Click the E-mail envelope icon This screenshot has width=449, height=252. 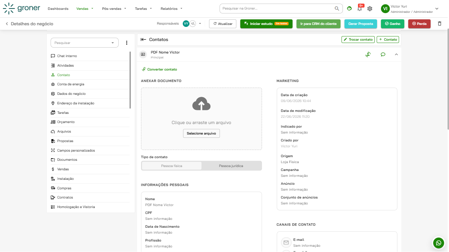tap(286, 242)
